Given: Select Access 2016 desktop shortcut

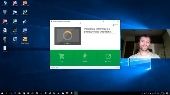Looking at the screenshot, I should (5, 22).
